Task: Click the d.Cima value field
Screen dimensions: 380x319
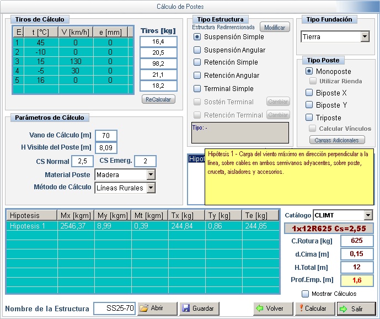Action: tap(357, 254)
